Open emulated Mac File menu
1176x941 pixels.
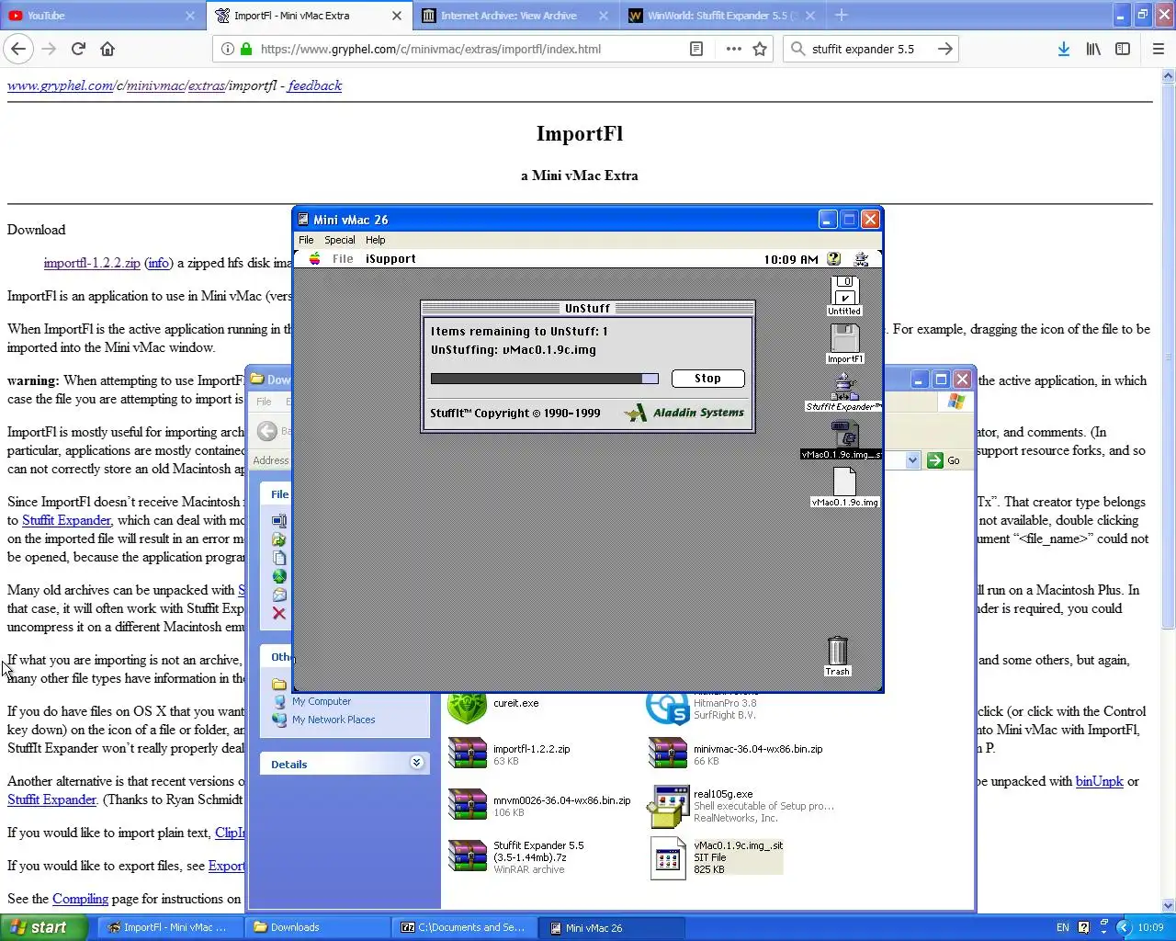[343, 259]
